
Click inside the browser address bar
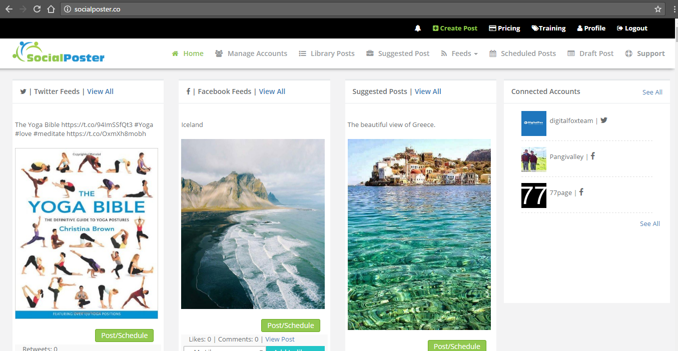click(x=200, y=8)
